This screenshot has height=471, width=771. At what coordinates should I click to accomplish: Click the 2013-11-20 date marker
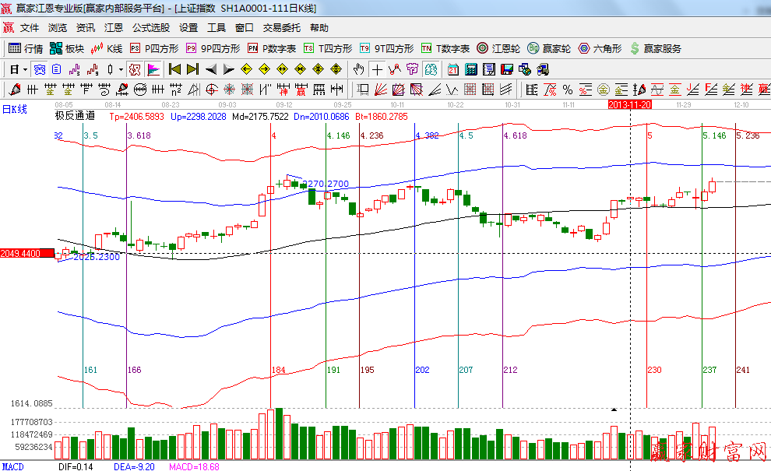tap(629, 104)
